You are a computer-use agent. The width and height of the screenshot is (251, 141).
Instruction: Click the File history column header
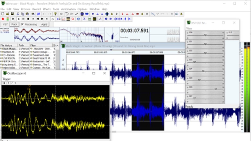[x=9, y=45]
